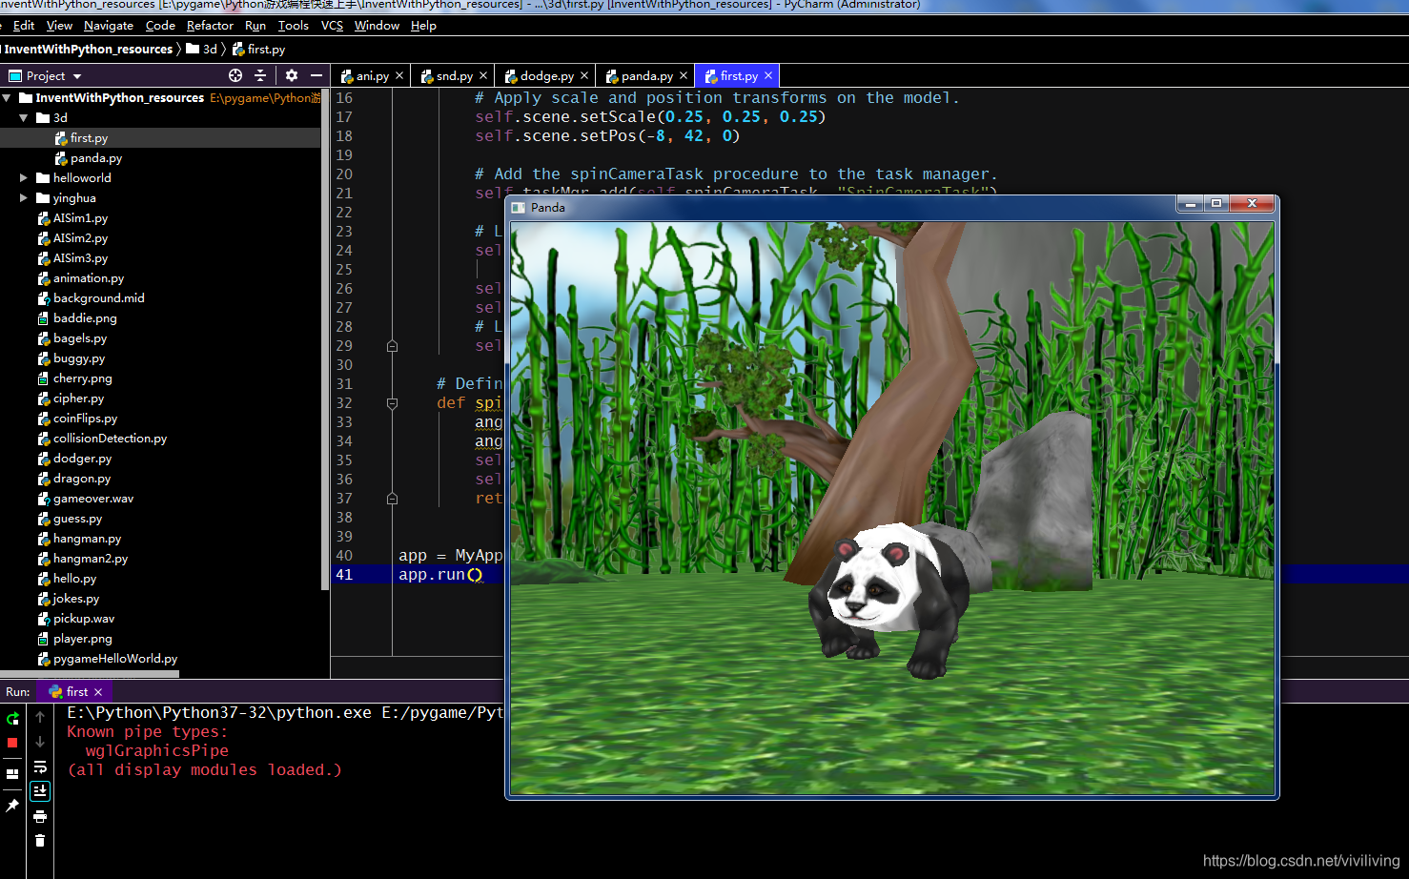Select opened file with the locate icon
Image resolution: width=1409 pixels, height=879 pixels.
pos(236,75)
